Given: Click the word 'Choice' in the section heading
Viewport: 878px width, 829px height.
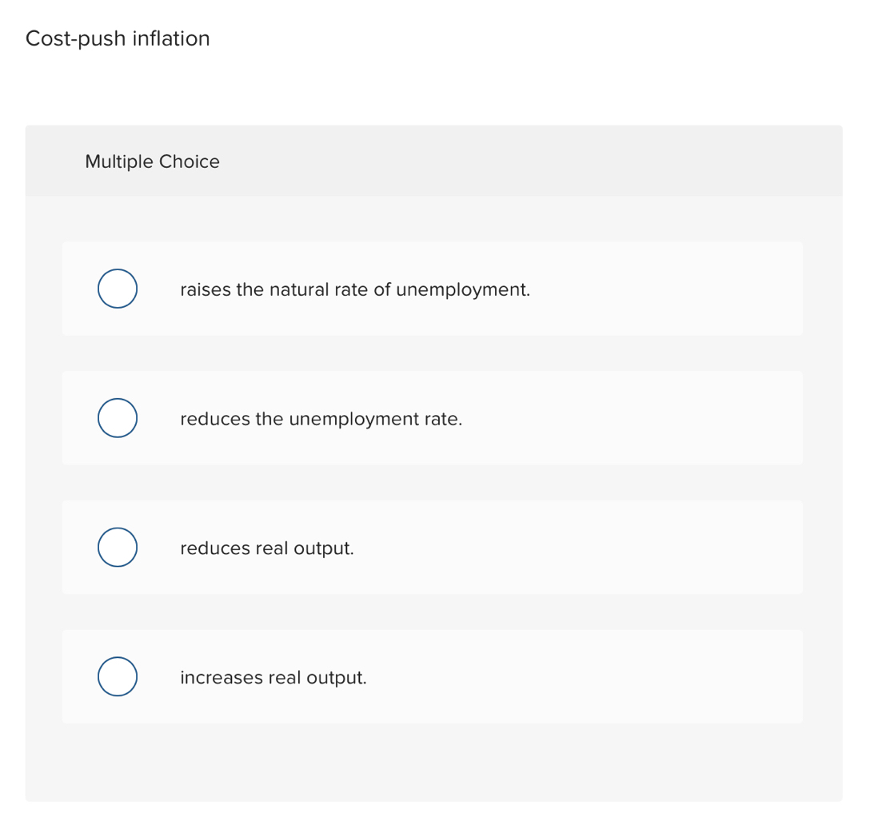Looking at the screenshot, I should pos(189,161).
